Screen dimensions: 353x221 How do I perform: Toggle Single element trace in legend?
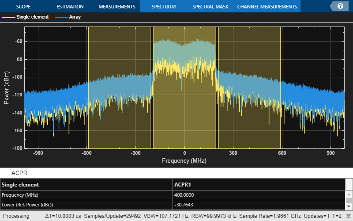click(x=32, y=17)
